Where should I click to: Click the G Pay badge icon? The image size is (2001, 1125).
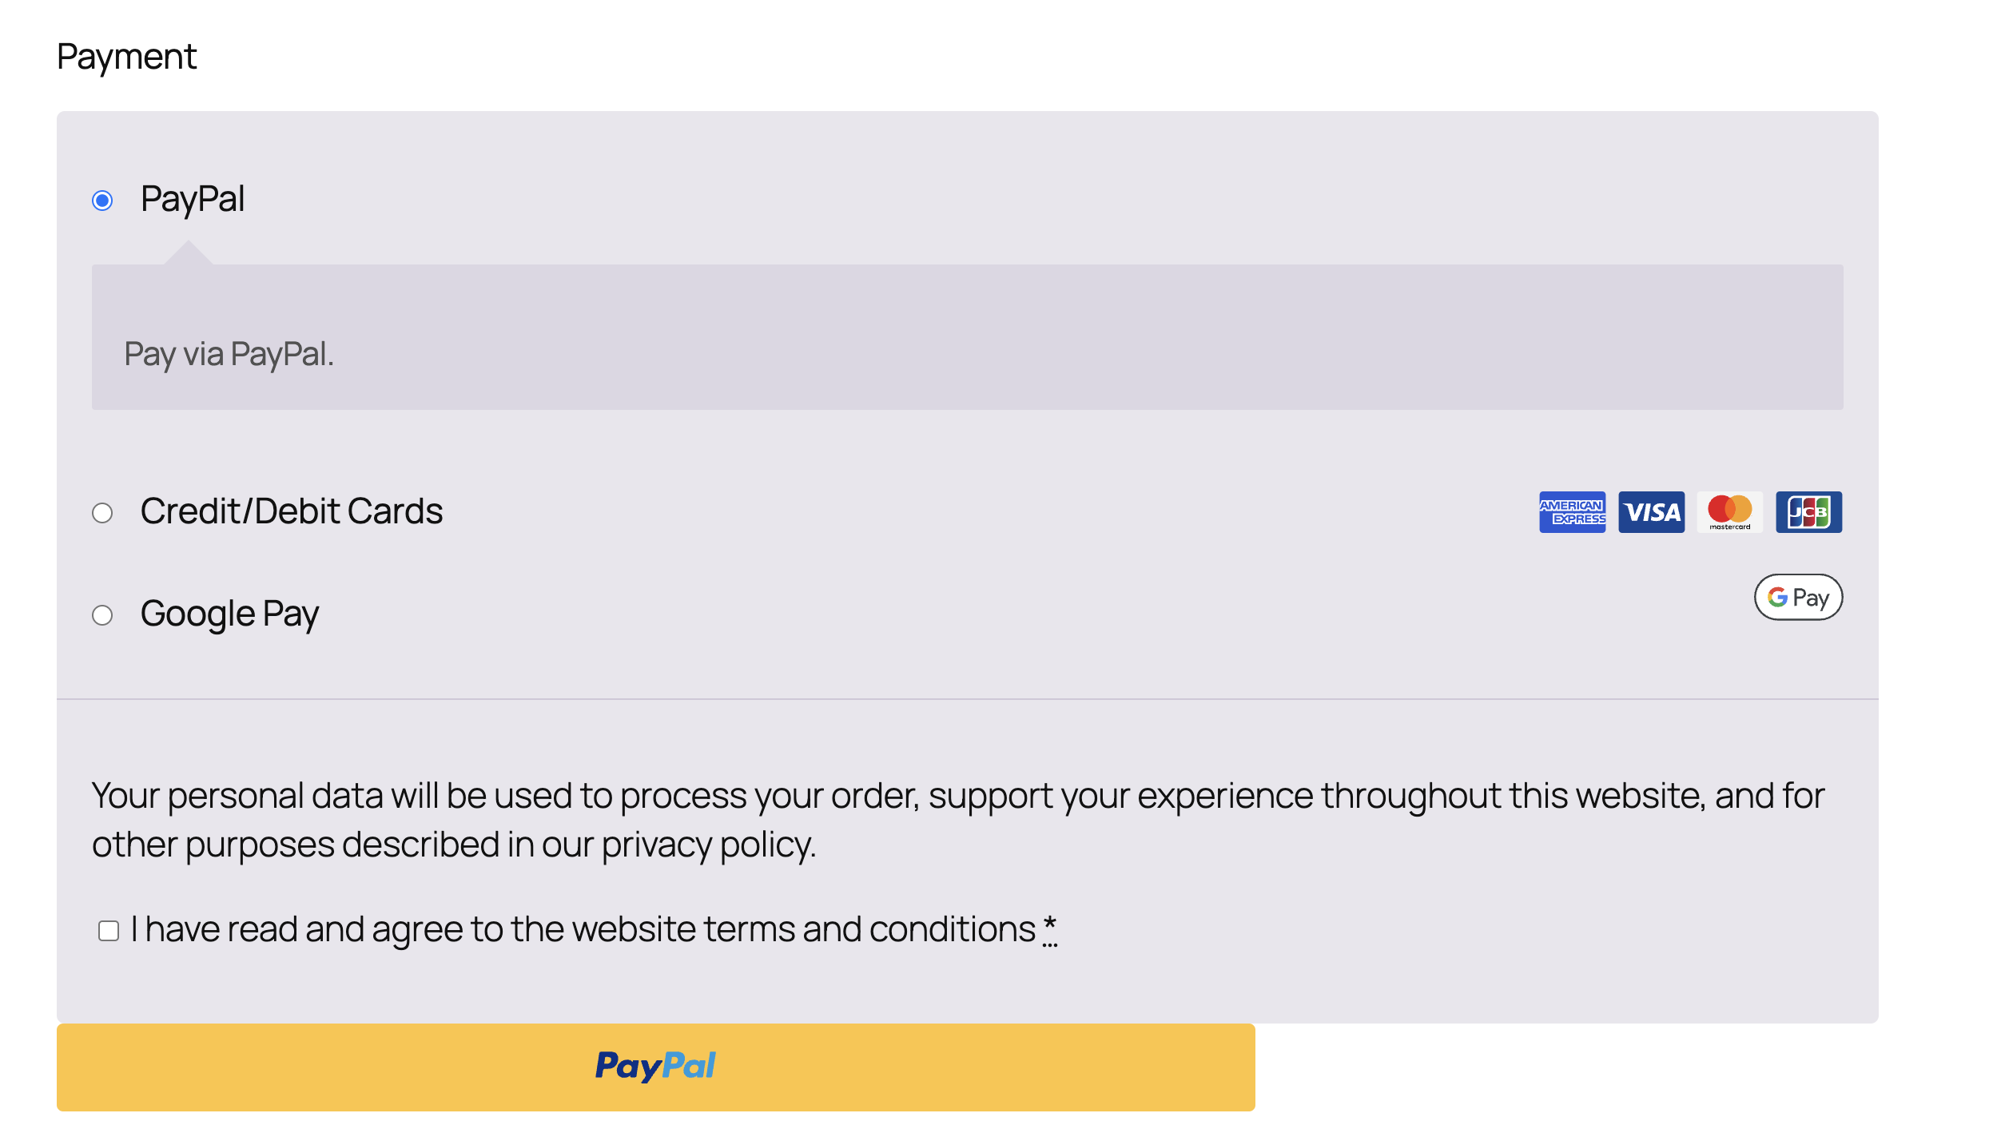click(1798, 597)
